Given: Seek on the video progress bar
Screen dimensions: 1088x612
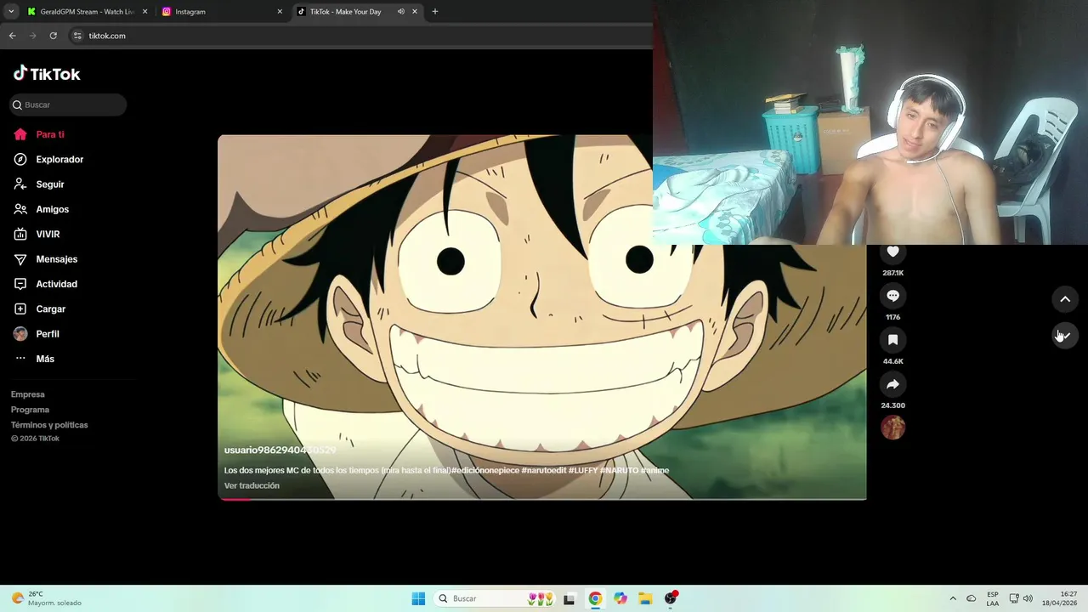Looking at the screenshot, I should click(x=542, y=499).
